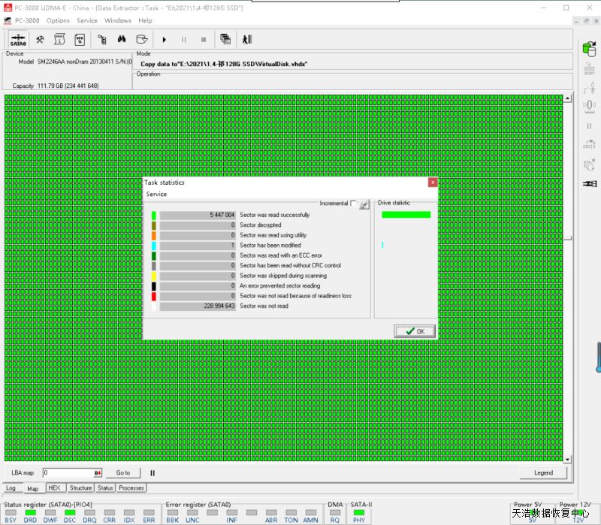
Task: Click the pause icon next to Go to
Action: click(153, 473)
